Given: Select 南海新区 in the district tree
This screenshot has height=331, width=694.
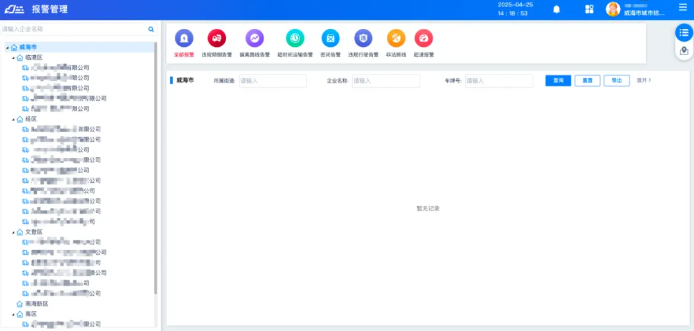Looking at the screenshot, I should [x=36, y=304].
